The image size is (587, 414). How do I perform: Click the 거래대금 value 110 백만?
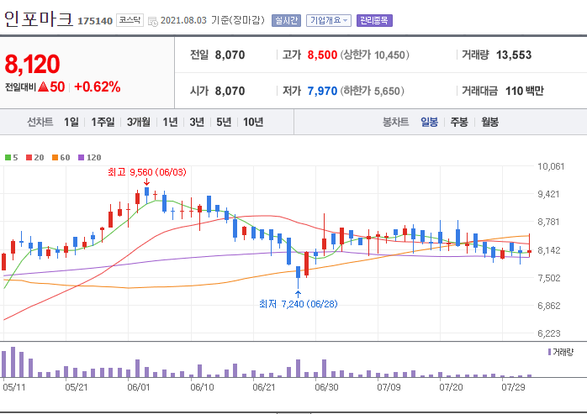(x=525, y=91)
